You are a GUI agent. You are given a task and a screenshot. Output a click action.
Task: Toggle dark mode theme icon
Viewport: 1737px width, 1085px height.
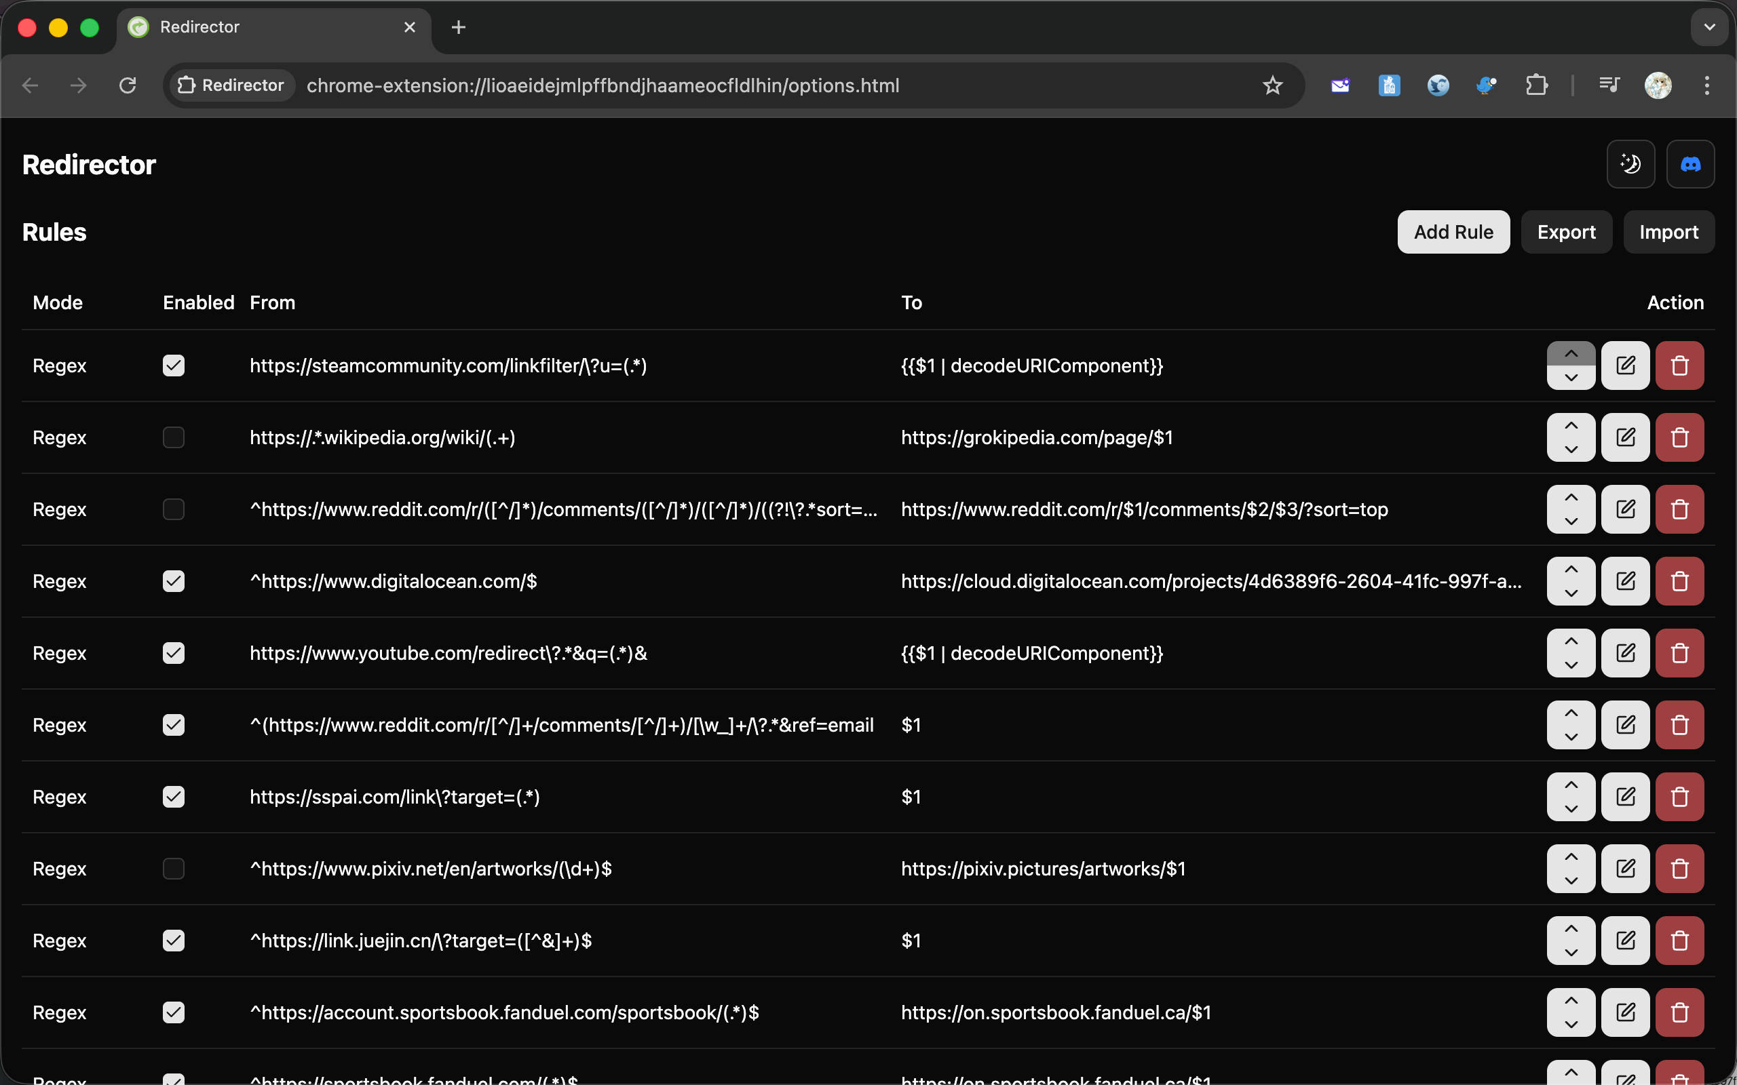(x=1630, y=164)
